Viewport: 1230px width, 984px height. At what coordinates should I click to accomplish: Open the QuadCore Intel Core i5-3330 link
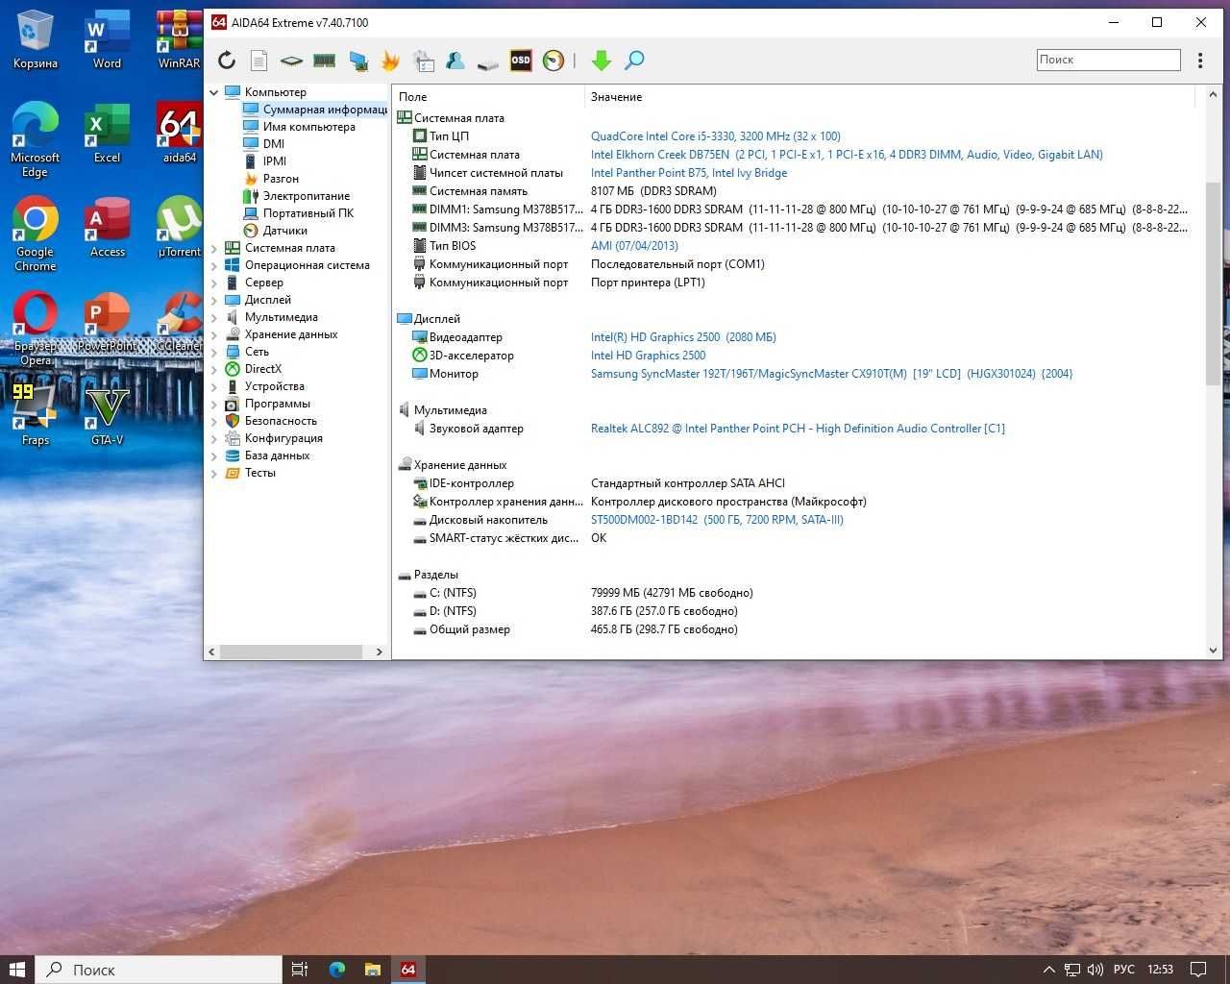tap(716, 136)
